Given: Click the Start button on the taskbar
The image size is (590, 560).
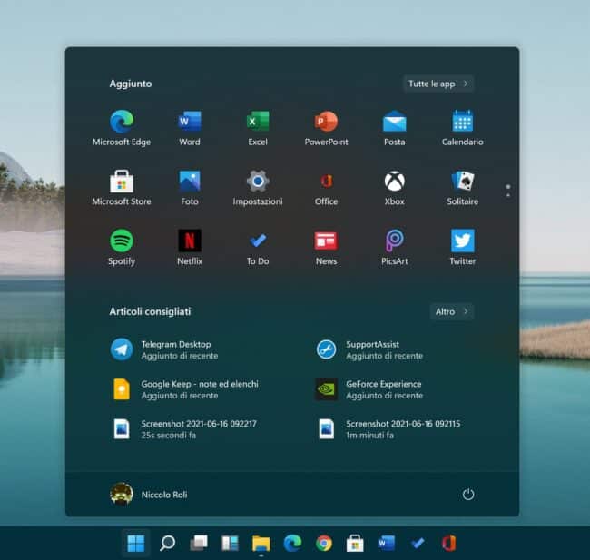Looking at the screenshot, I should [x=136, y=543].
